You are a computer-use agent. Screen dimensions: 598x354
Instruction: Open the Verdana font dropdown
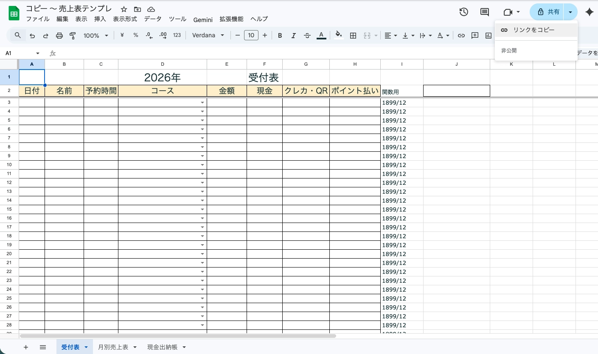[208, 35]
